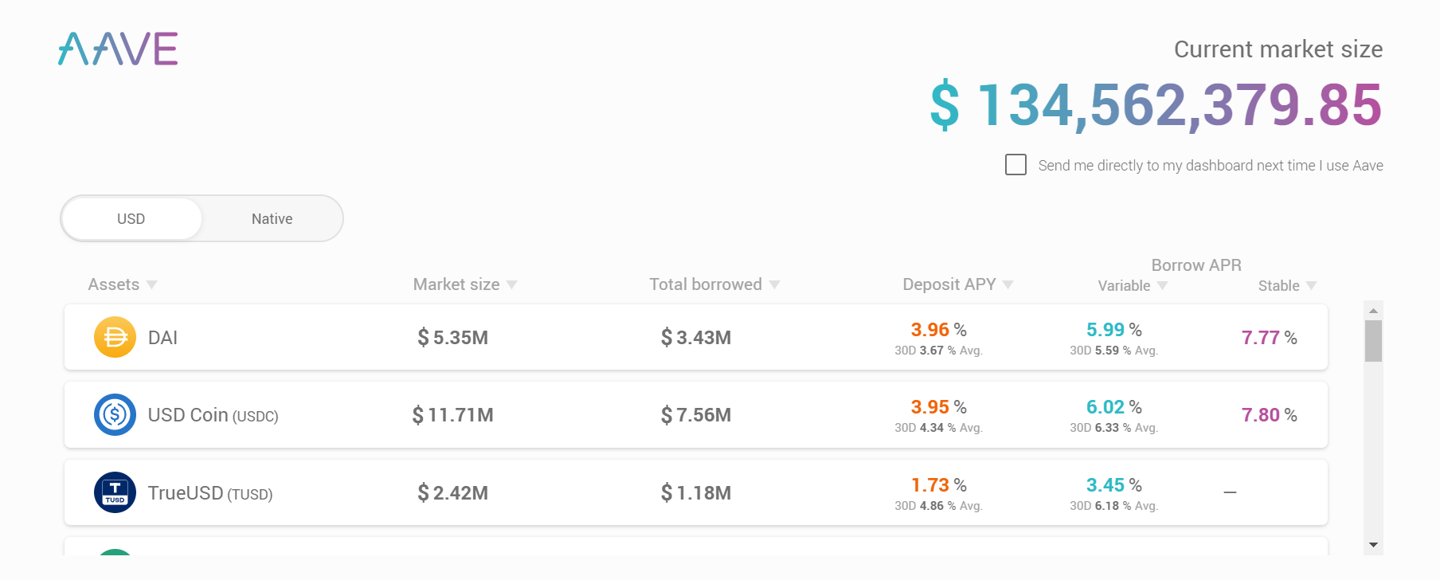Screen dimensions: 1440x580
Task: Switch currency display to USD
Action: pyautogui.click(x=131, y=218)
